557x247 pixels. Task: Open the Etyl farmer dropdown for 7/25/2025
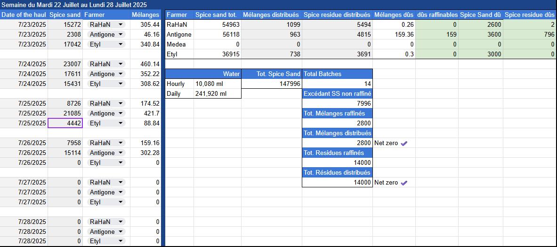(121, 123)
